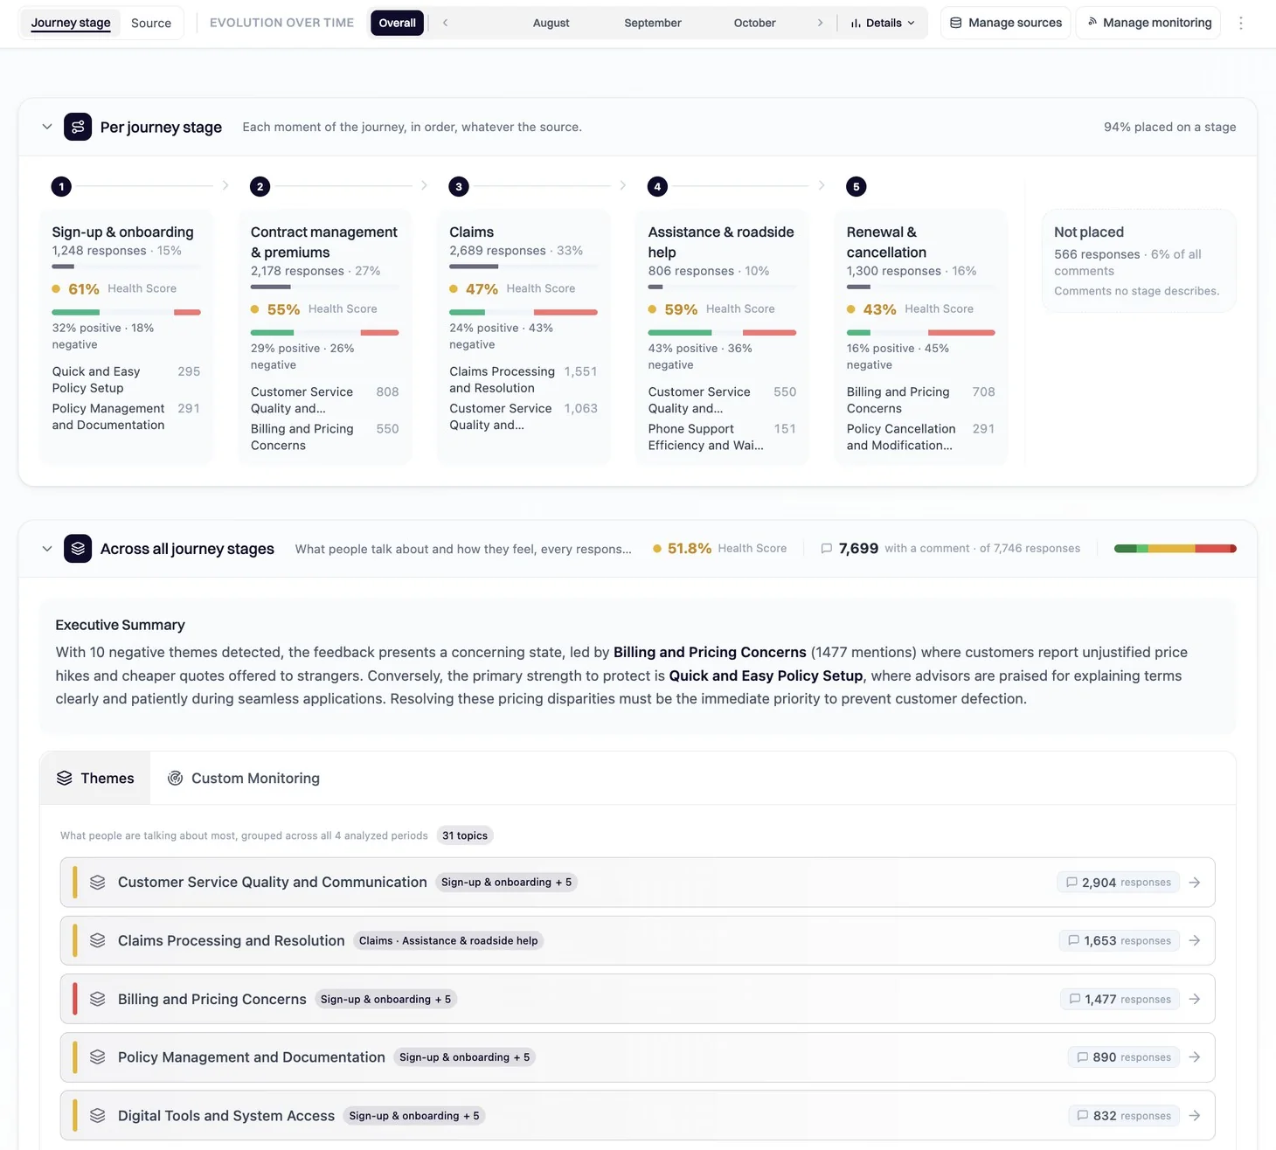Click Claims · Assistance & roadside help tag
The height and width of the screenshot is (1150, 1276).
[448, 940]
